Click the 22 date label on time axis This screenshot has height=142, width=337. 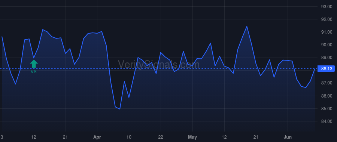point(161,137)
